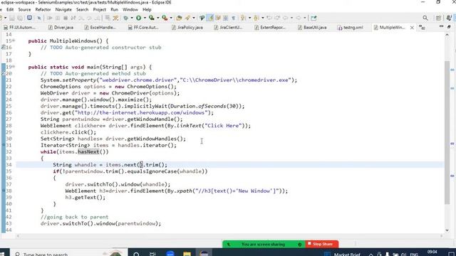Open the Run menu

coord(114,9)
